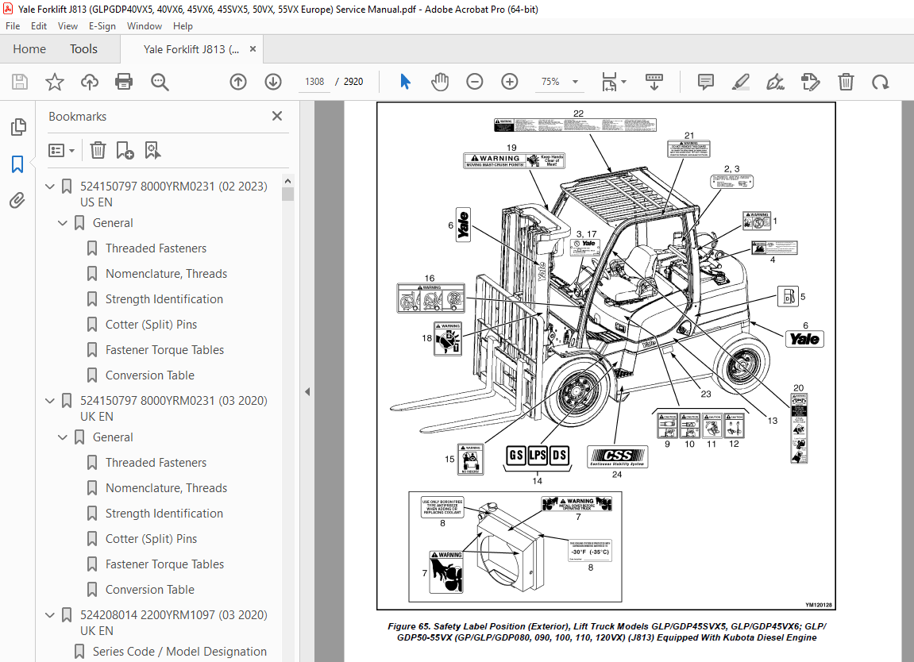
Task: Click the page number field 1308
Action: coord(314,82)
